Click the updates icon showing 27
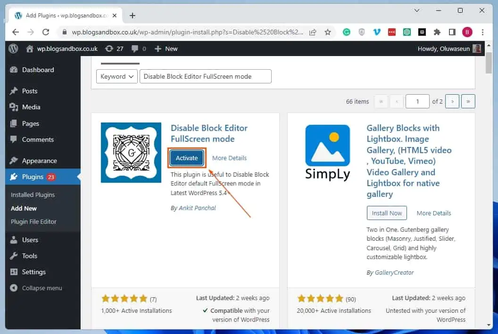The width and height of the screenshot is (498, 334). [x=114, y=49]
